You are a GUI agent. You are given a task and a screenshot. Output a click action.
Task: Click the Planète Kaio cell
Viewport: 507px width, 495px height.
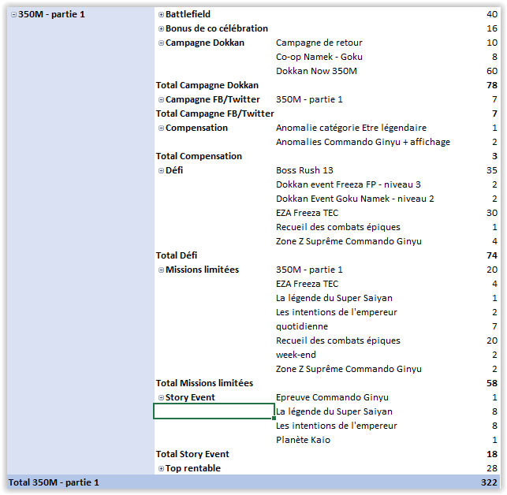coord(303,440)
